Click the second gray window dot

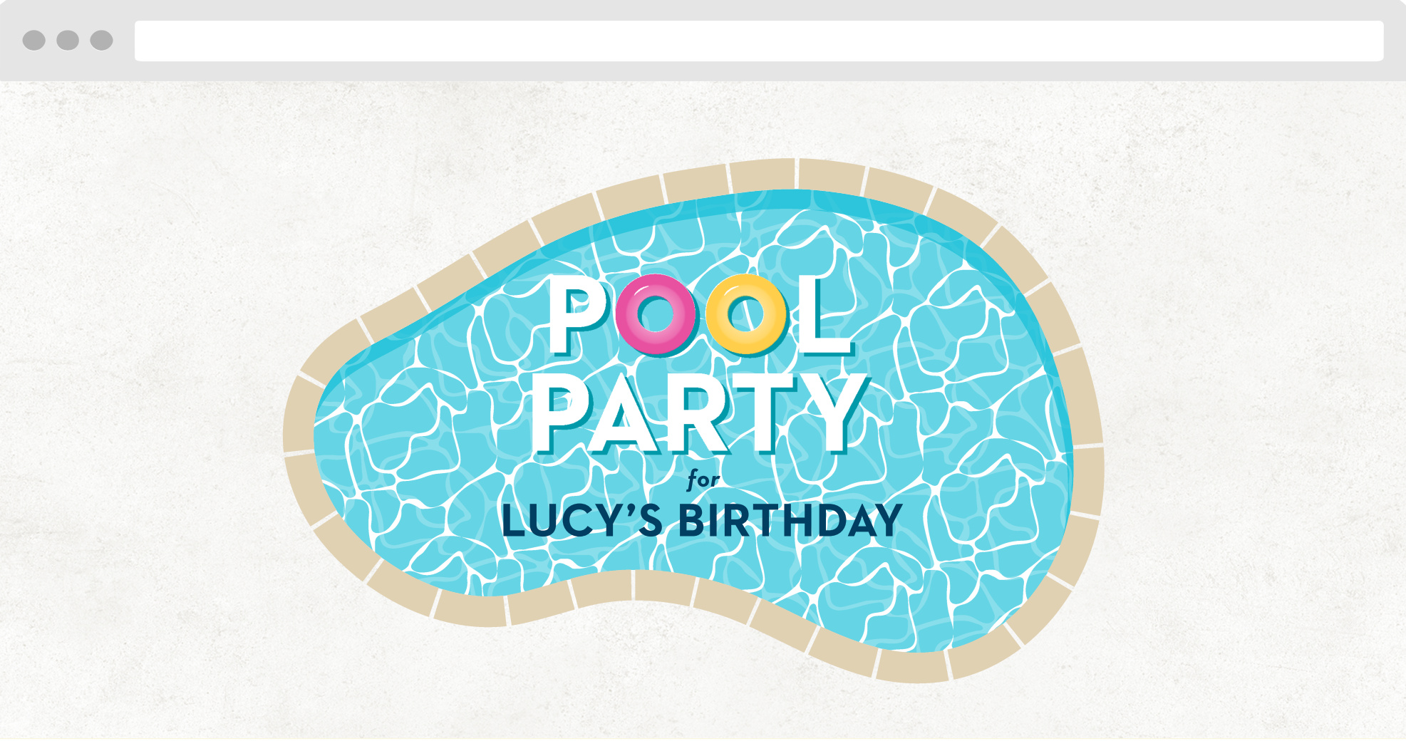pyautogui.click(x=68, y=41)
